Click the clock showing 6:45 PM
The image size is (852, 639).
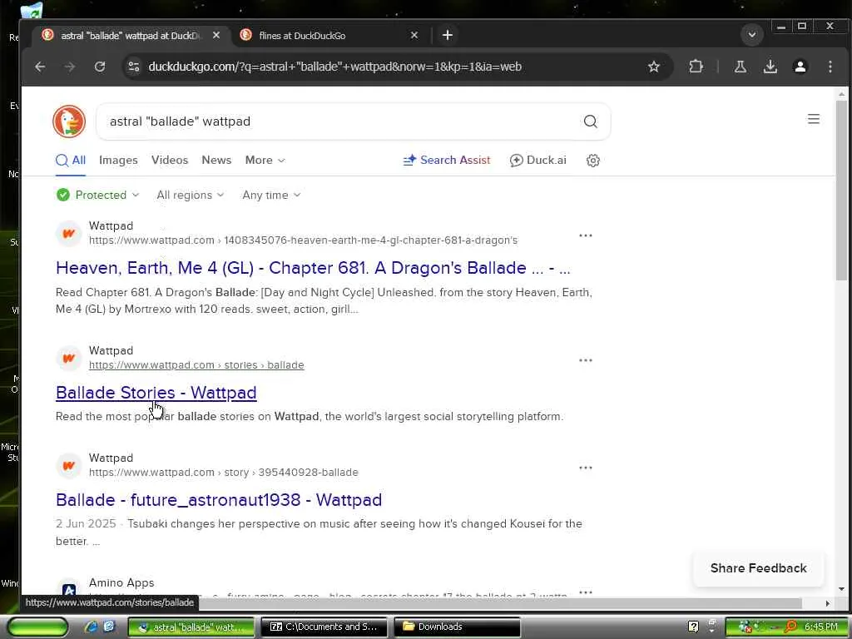[x=820, y=627]
